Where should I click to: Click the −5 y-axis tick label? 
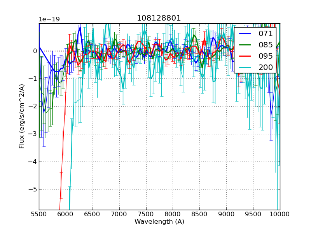33,190
